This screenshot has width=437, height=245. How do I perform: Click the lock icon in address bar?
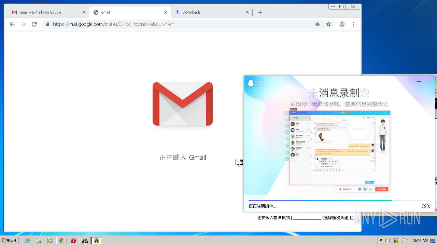pos(47,24)
